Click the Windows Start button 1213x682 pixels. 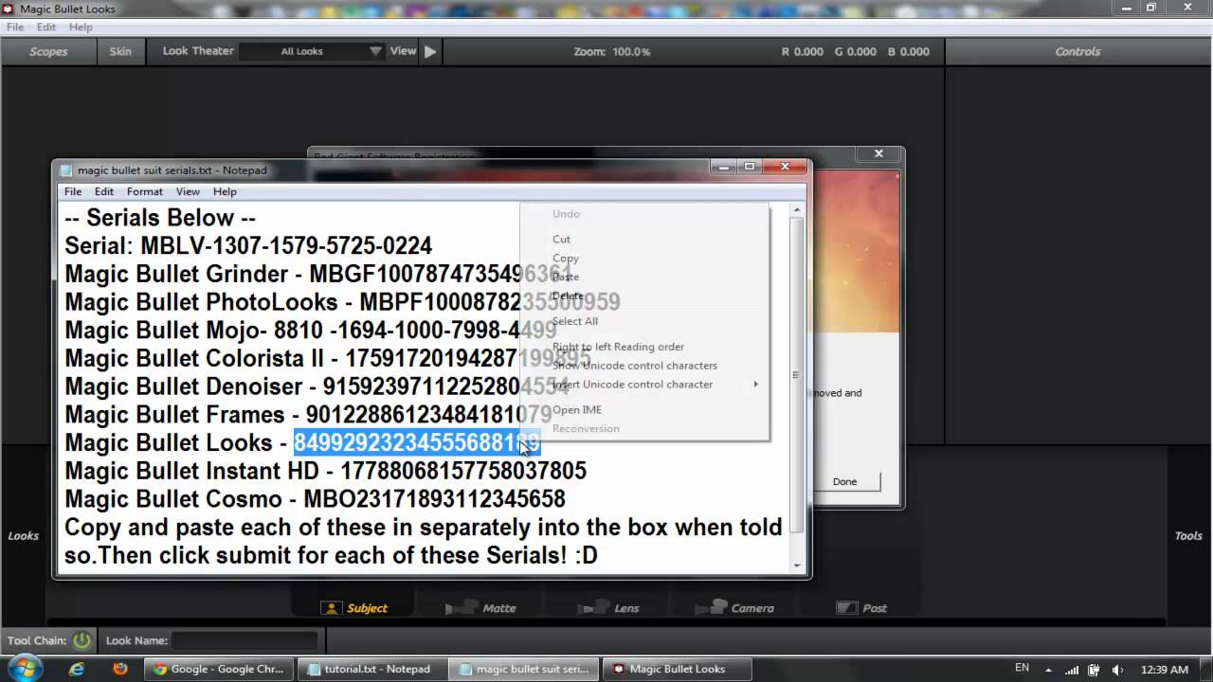(x=25, y=668)
